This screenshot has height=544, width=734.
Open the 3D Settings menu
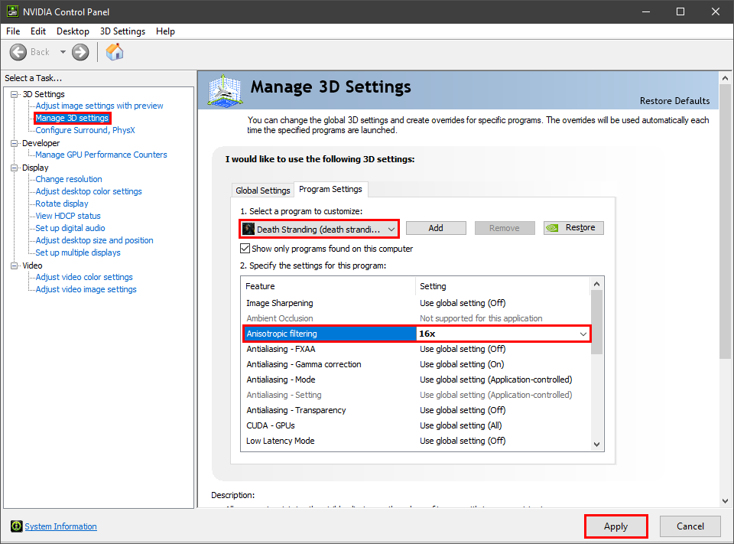122,31
